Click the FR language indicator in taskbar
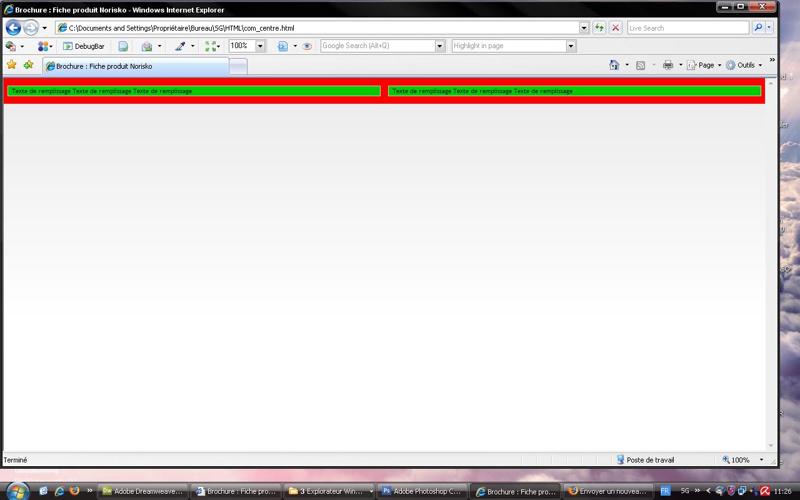Image resolution: width=800 pixels, height=500 pixels. click(x=665, y=491)
